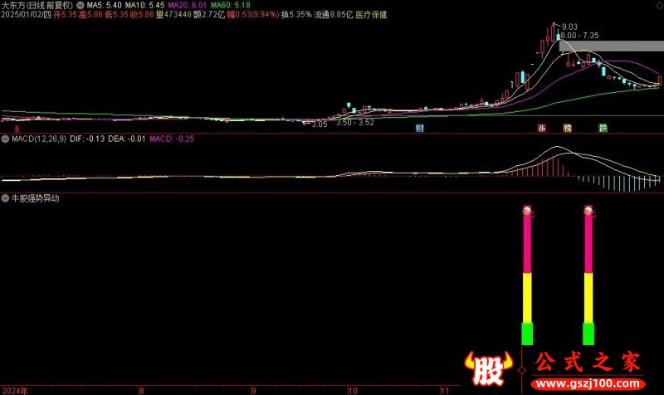Click the MA20: 6.01 legend value

188,6
